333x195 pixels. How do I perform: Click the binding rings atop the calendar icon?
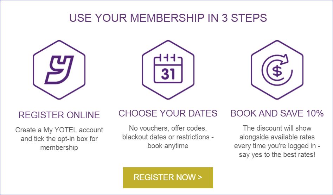click(x=168, y=57)
